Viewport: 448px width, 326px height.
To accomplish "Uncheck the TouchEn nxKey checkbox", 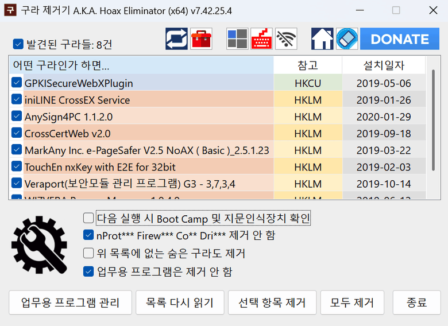I will (17, 166).
